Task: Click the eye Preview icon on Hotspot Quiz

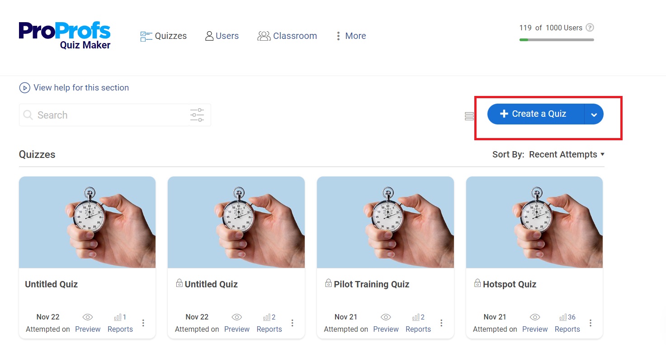Action: tap(535, 317)
